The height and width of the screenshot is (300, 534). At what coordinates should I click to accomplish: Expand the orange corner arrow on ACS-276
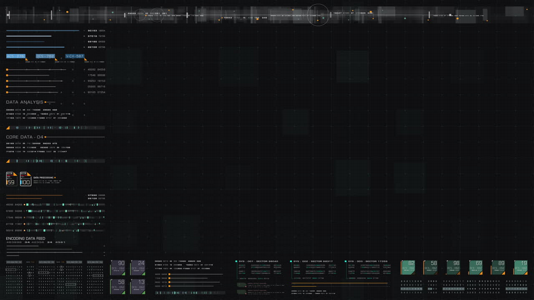point(27,60)
